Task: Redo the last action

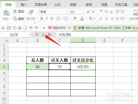Action: [x=36, y=28]
